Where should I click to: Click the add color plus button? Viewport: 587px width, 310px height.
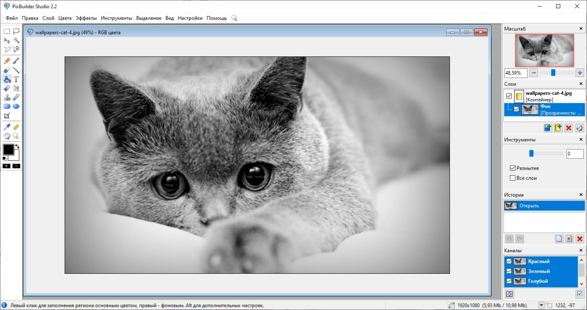click(x=6, y=166)
